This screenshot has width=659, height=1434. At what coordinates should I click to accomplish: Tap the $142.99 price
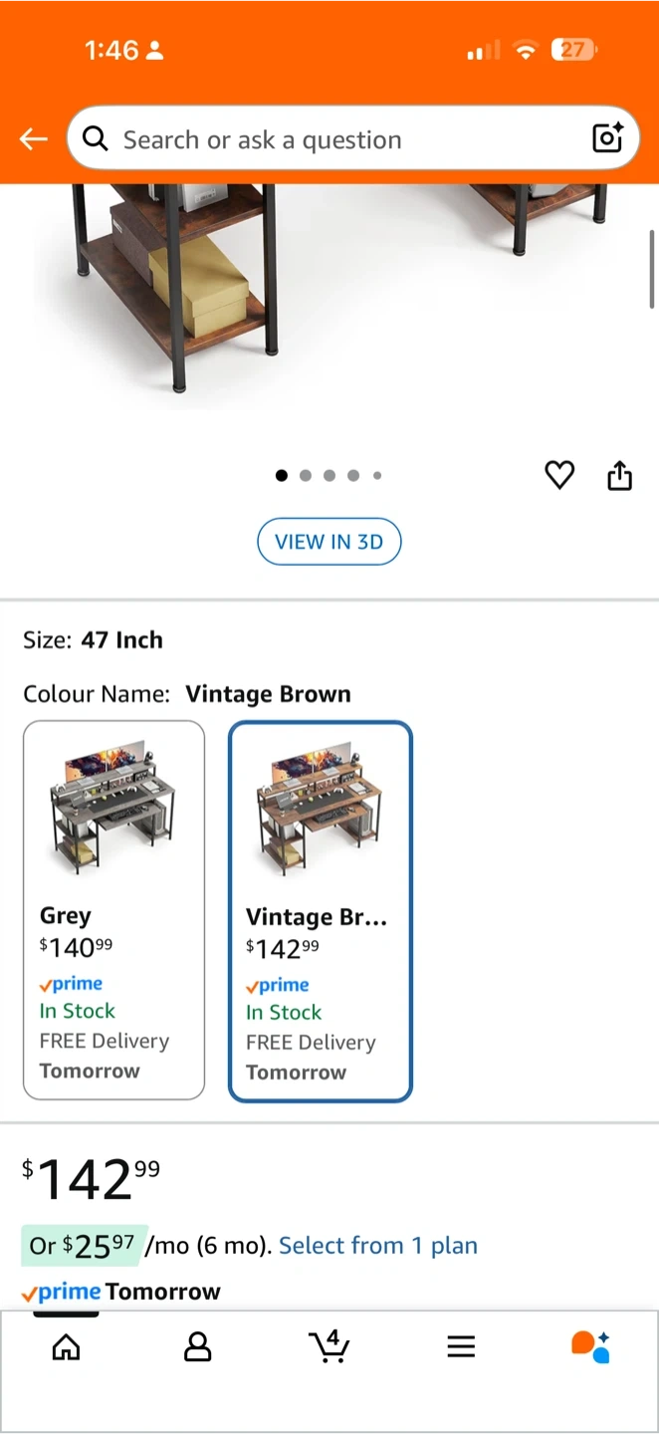point(91,1179)
